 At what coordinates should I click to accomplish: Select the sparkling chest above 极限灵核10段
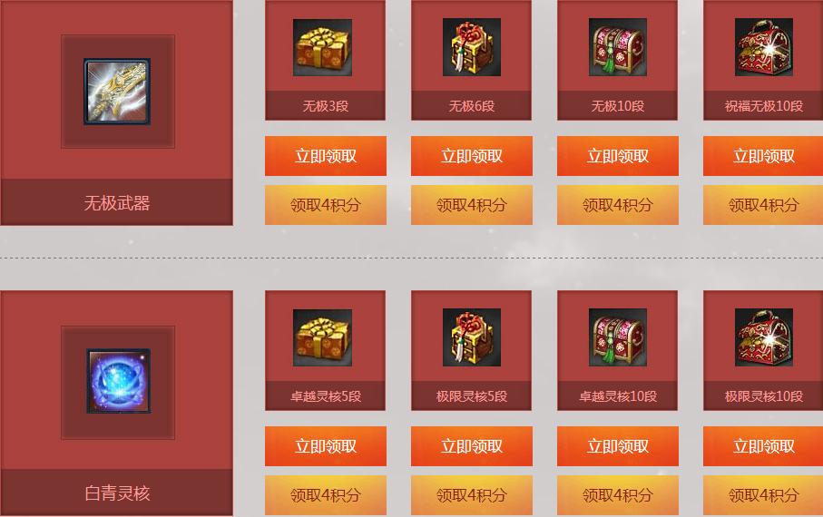[x=764, y=337]
